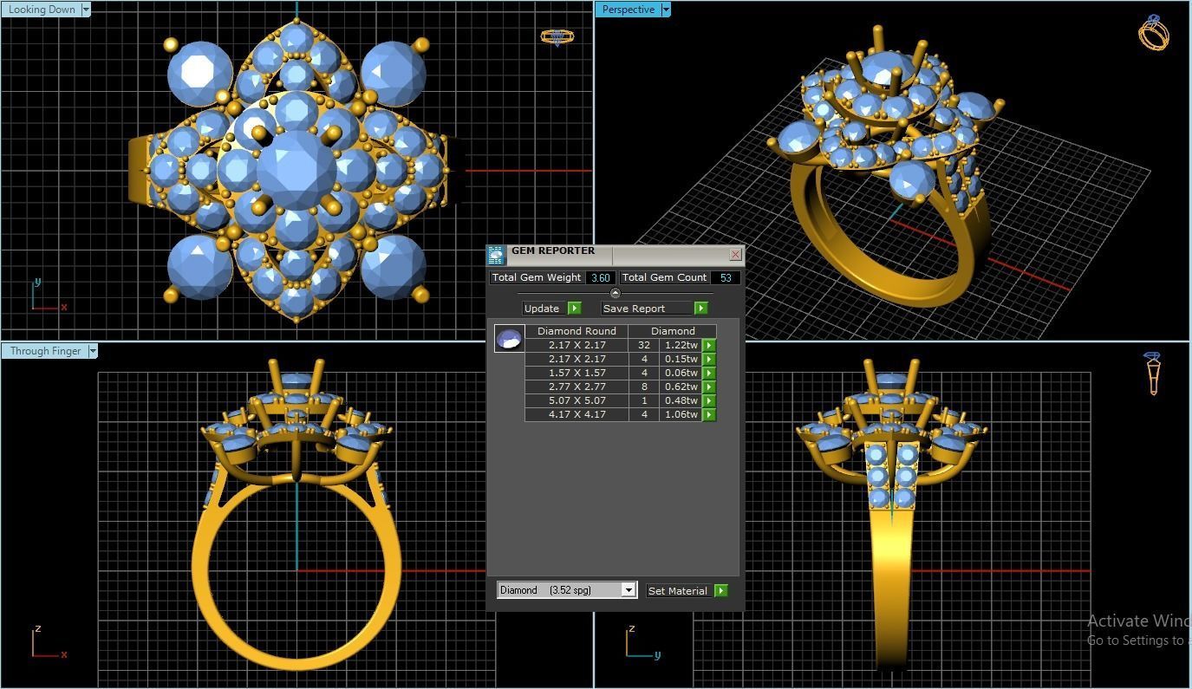The width and height of the screenshot is (1192, 689).
Task: Click the green arrow for the 1.22tw row
Action: coord(708,345)
